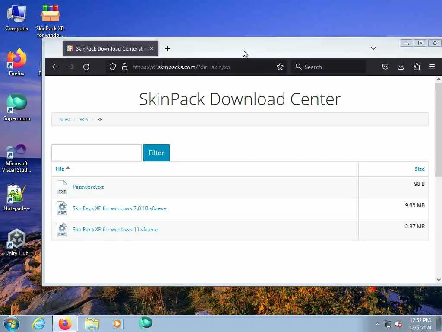Download SkinPack XP for windows 7.8.10.sfx.exe
This screenshot has height=332, width=442.
(x=119, y=208)
